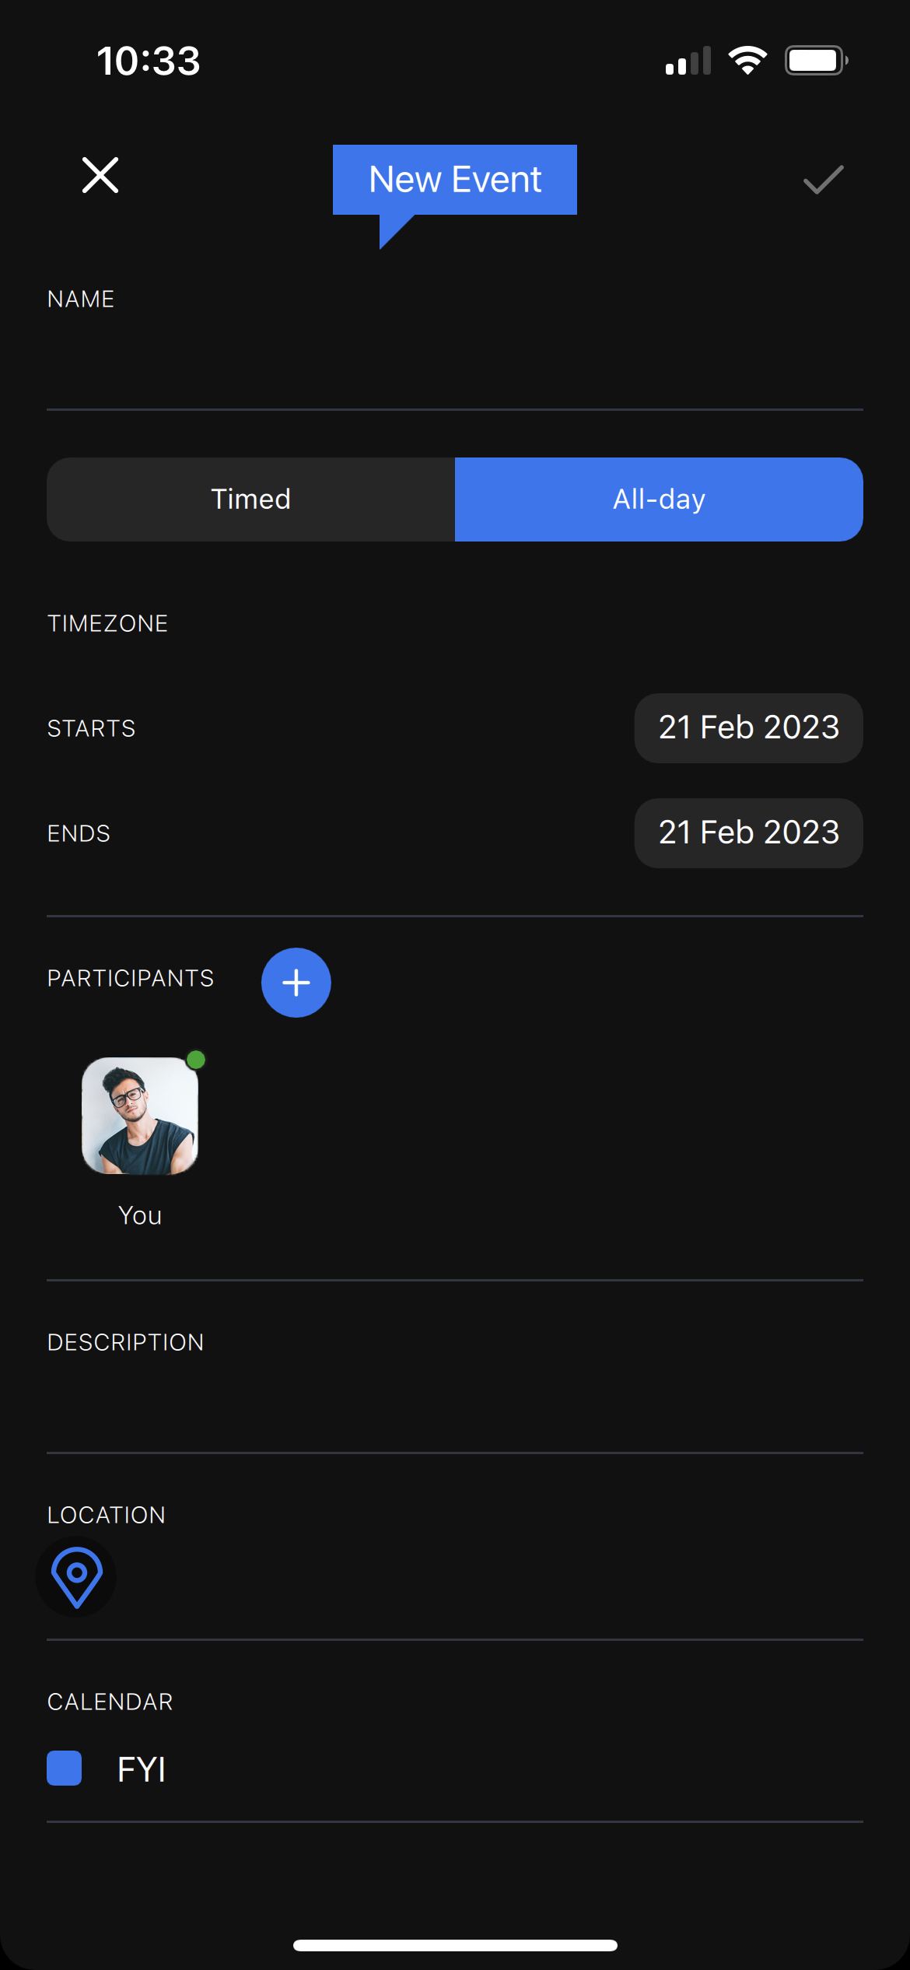Tap the Timezone row
This screenshot has height=1970, width=910.
pyautogui.click(x=455, y=623)
